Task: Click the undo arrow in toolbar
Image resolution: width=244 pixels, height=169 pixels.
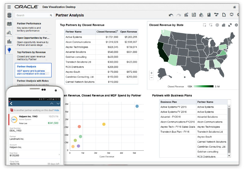Action: pyautogui.click(x=171, y=15)
